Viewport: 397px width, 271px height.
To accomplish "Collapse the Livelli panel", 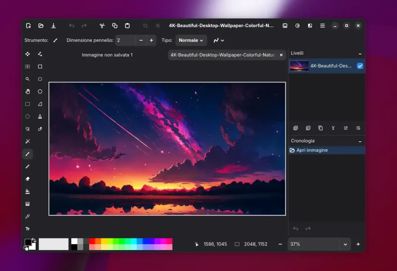I will click(360, 54).
